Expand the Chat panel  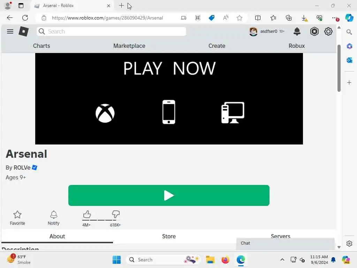pyautogui.click(x=285, y=243)
